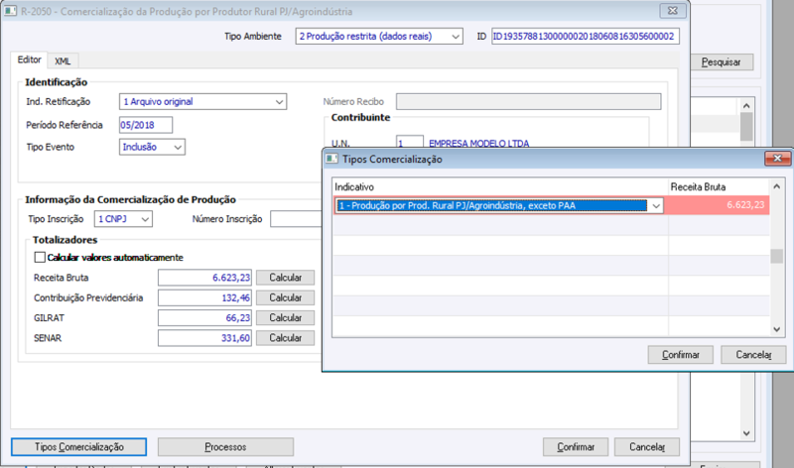Screen dimensions: 794x468
Task: Click the grid vertical scrollbar thumb
Action: pos(777,256)
